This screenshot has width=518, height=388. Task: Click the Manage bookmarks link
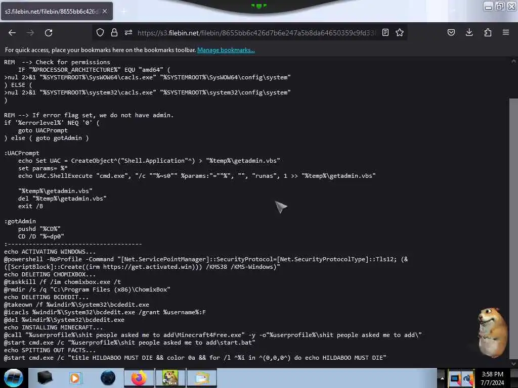(226, 50)
